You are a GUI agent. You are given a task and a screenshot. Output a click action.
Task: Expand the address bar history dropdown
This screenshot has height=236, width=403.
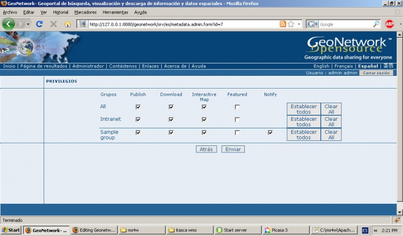(299, 24)
